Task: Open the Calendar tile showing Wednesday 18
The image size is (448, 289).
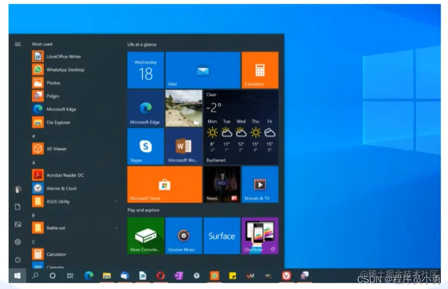Action: pyautogui.click(x=146, y=70)
